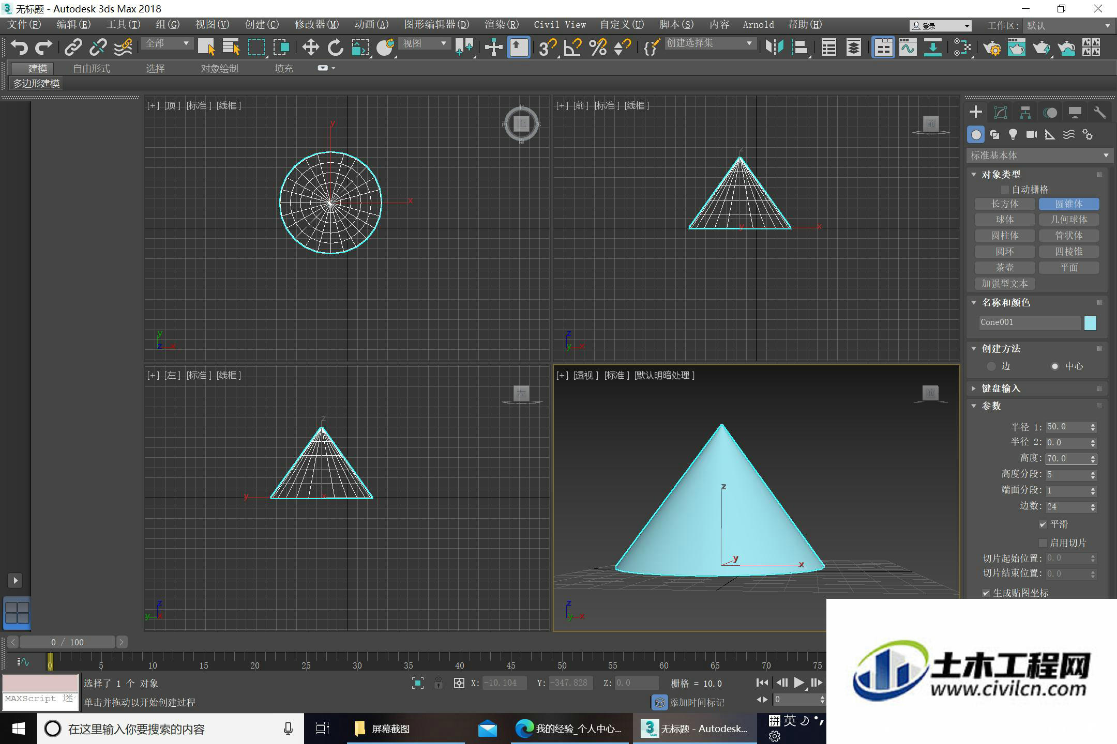Activate the Select and Move tool
This screenshot has width=1117, height=744.
[310, 48]
